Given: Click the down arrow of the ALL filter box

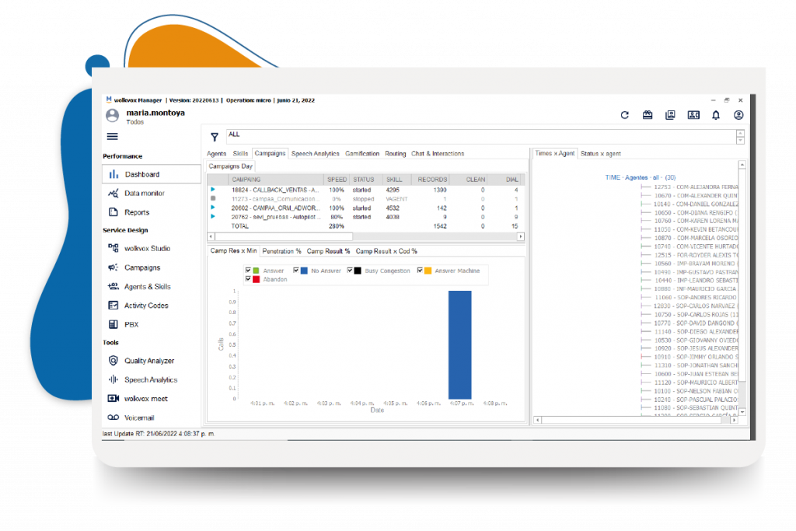Looking at the screenshot, I should point(740,140).
